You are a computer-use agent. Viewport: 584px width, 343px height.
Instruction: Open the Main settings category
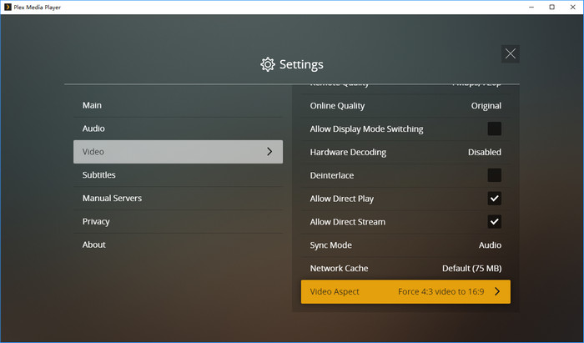178,105
